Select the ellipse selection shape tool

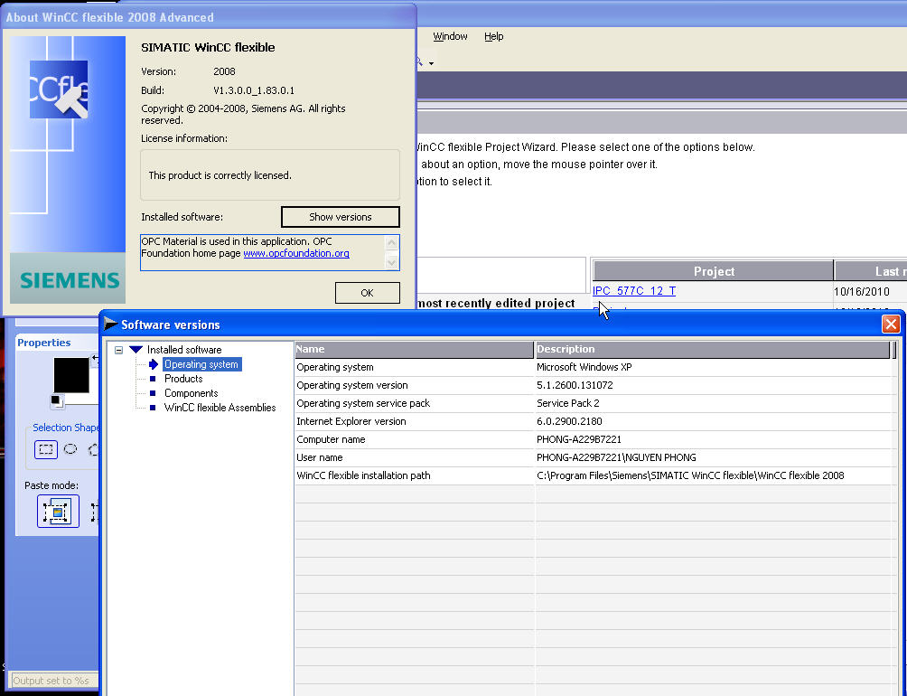coord(70,449)
